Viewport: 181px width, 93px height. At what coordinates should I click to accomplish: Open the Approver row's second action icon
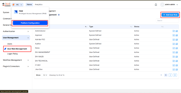(x=176, y=35)
